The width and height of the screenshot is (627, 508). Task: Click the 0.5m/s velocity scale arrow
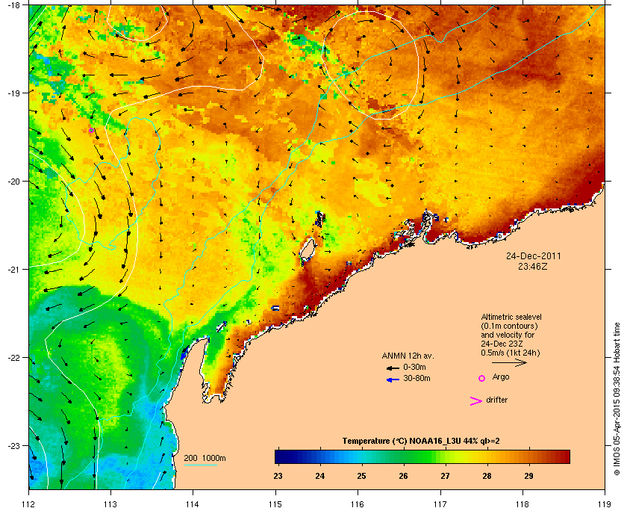point(509,363)
